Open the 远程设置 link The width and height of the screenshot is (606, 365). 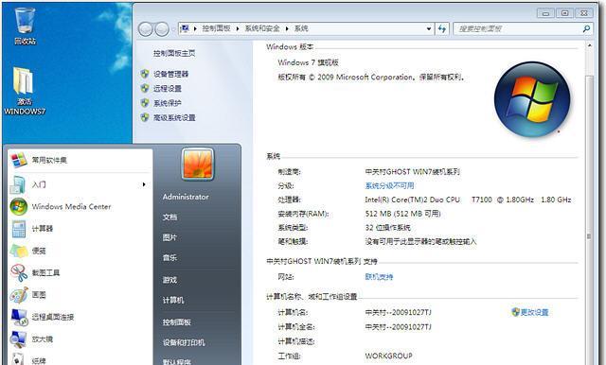168,88
